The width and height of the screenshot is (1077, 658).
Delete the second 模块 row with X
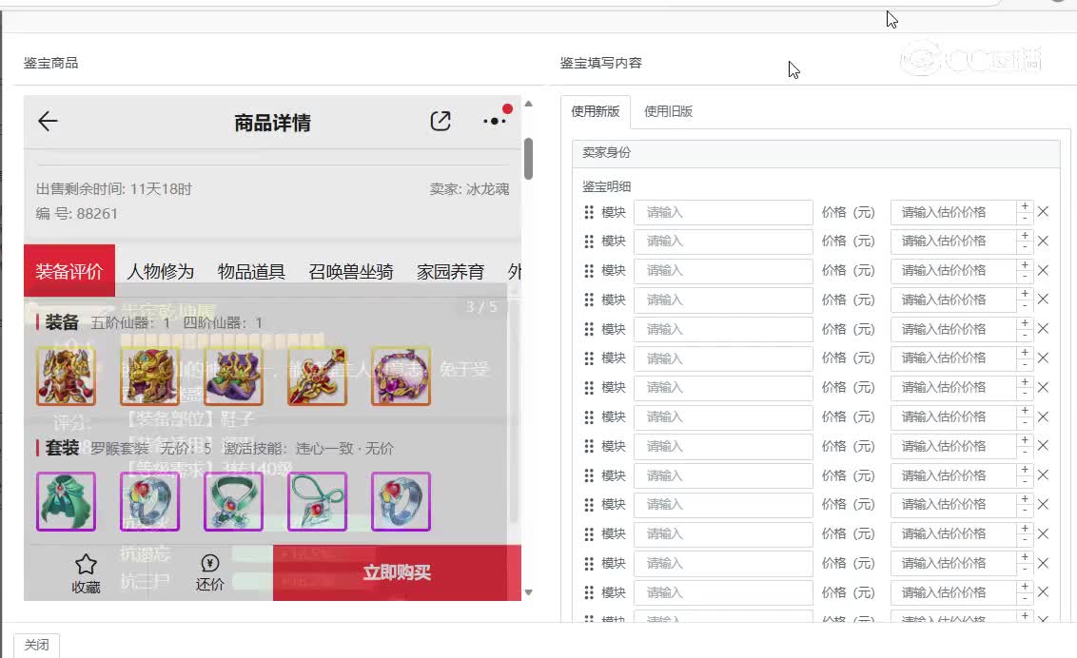1043,241
